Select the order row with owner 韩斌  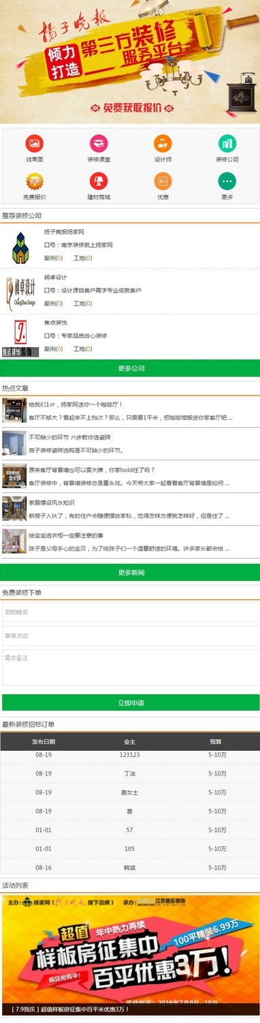click(x=130, y=868)
